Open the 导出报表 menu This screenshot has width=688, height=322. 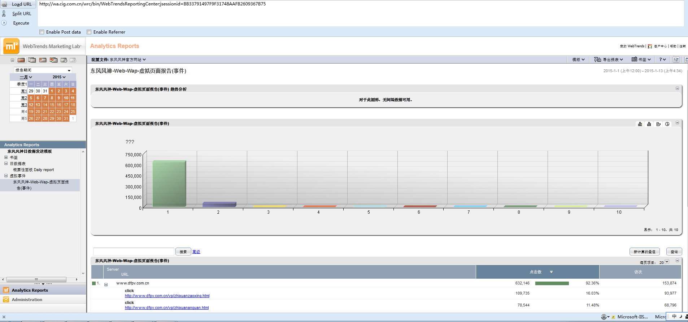(x=609, y=60)
